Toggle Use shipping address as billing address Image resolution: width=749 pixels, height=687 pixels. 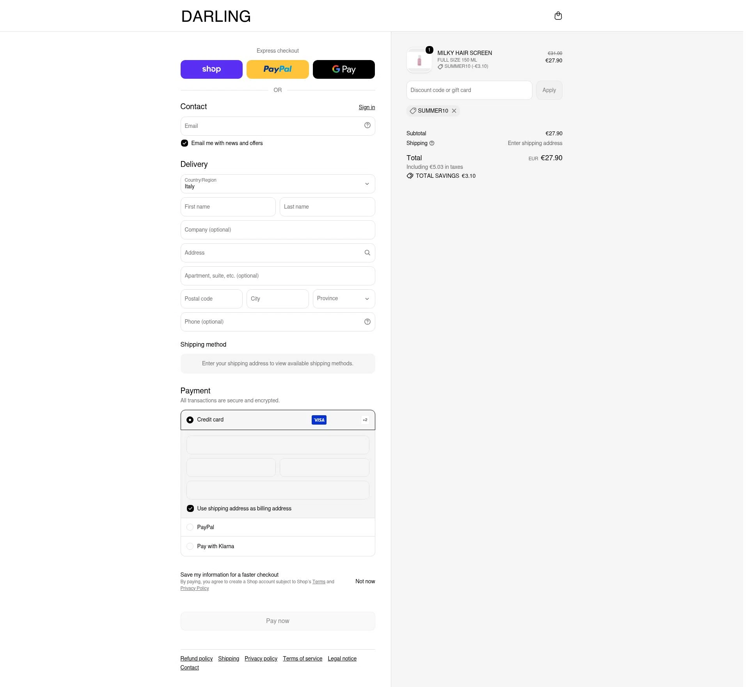coord(190,508)
